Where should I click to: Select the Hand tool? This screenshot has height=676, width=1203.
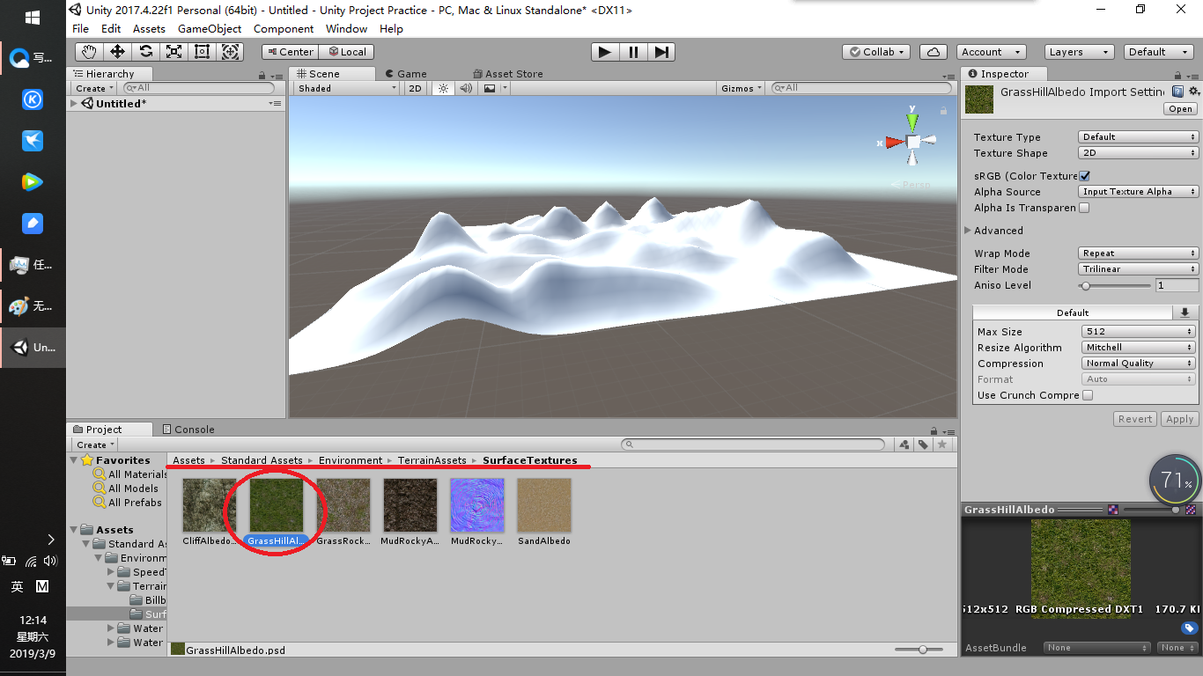pyautogui.click(x=87, y=52)
